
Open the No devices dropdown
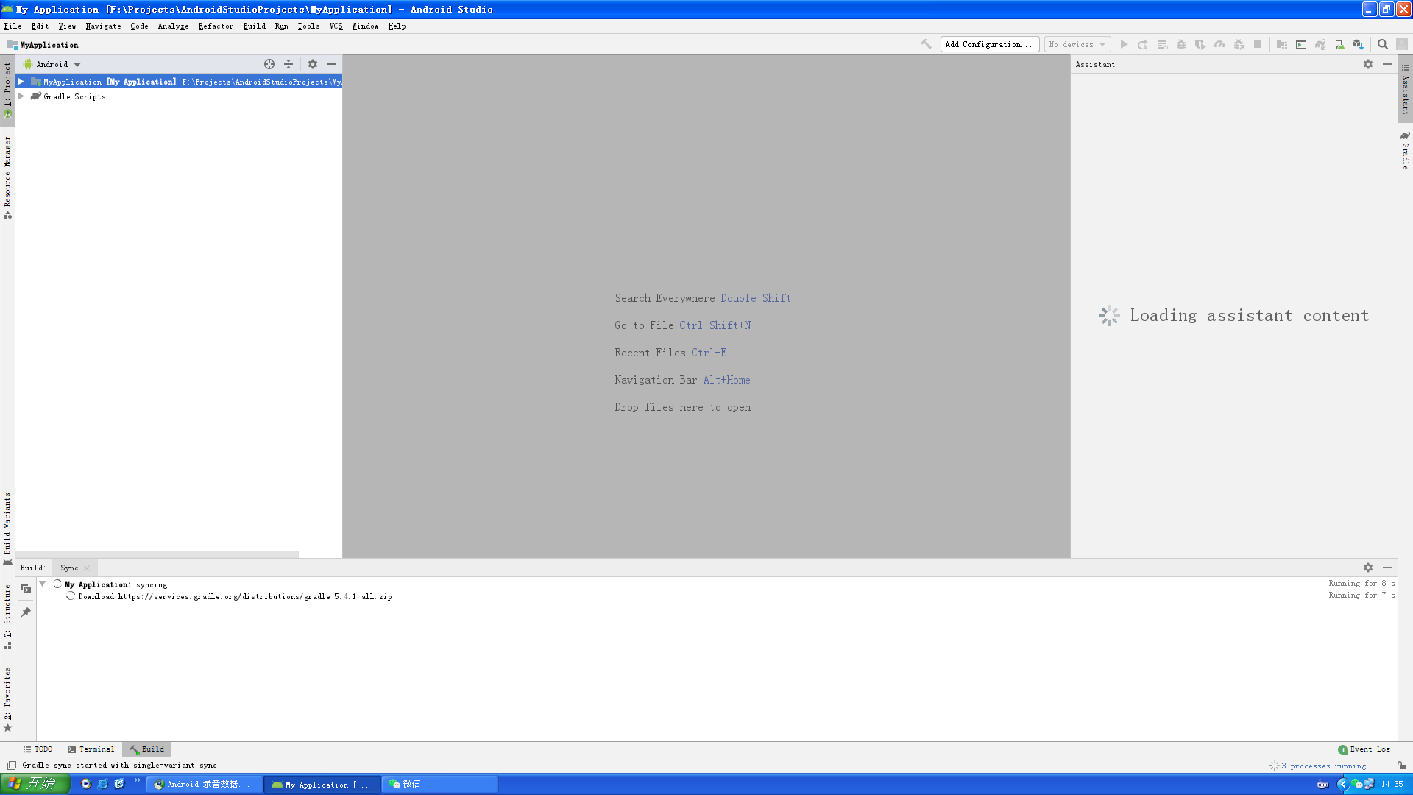(x=1077, y=44)
